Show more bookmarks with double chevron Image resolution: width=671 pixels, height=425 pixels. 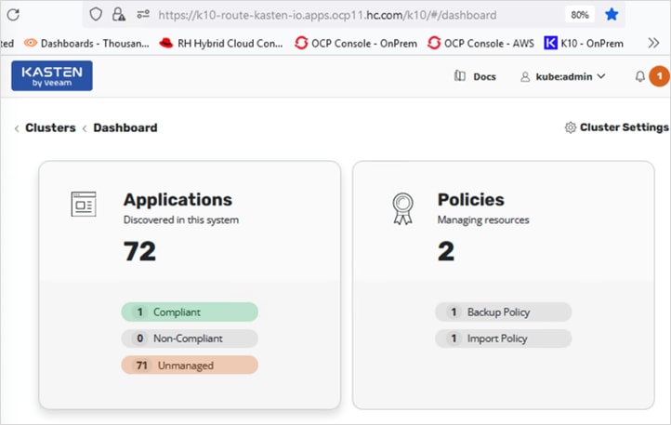[653, 43]
